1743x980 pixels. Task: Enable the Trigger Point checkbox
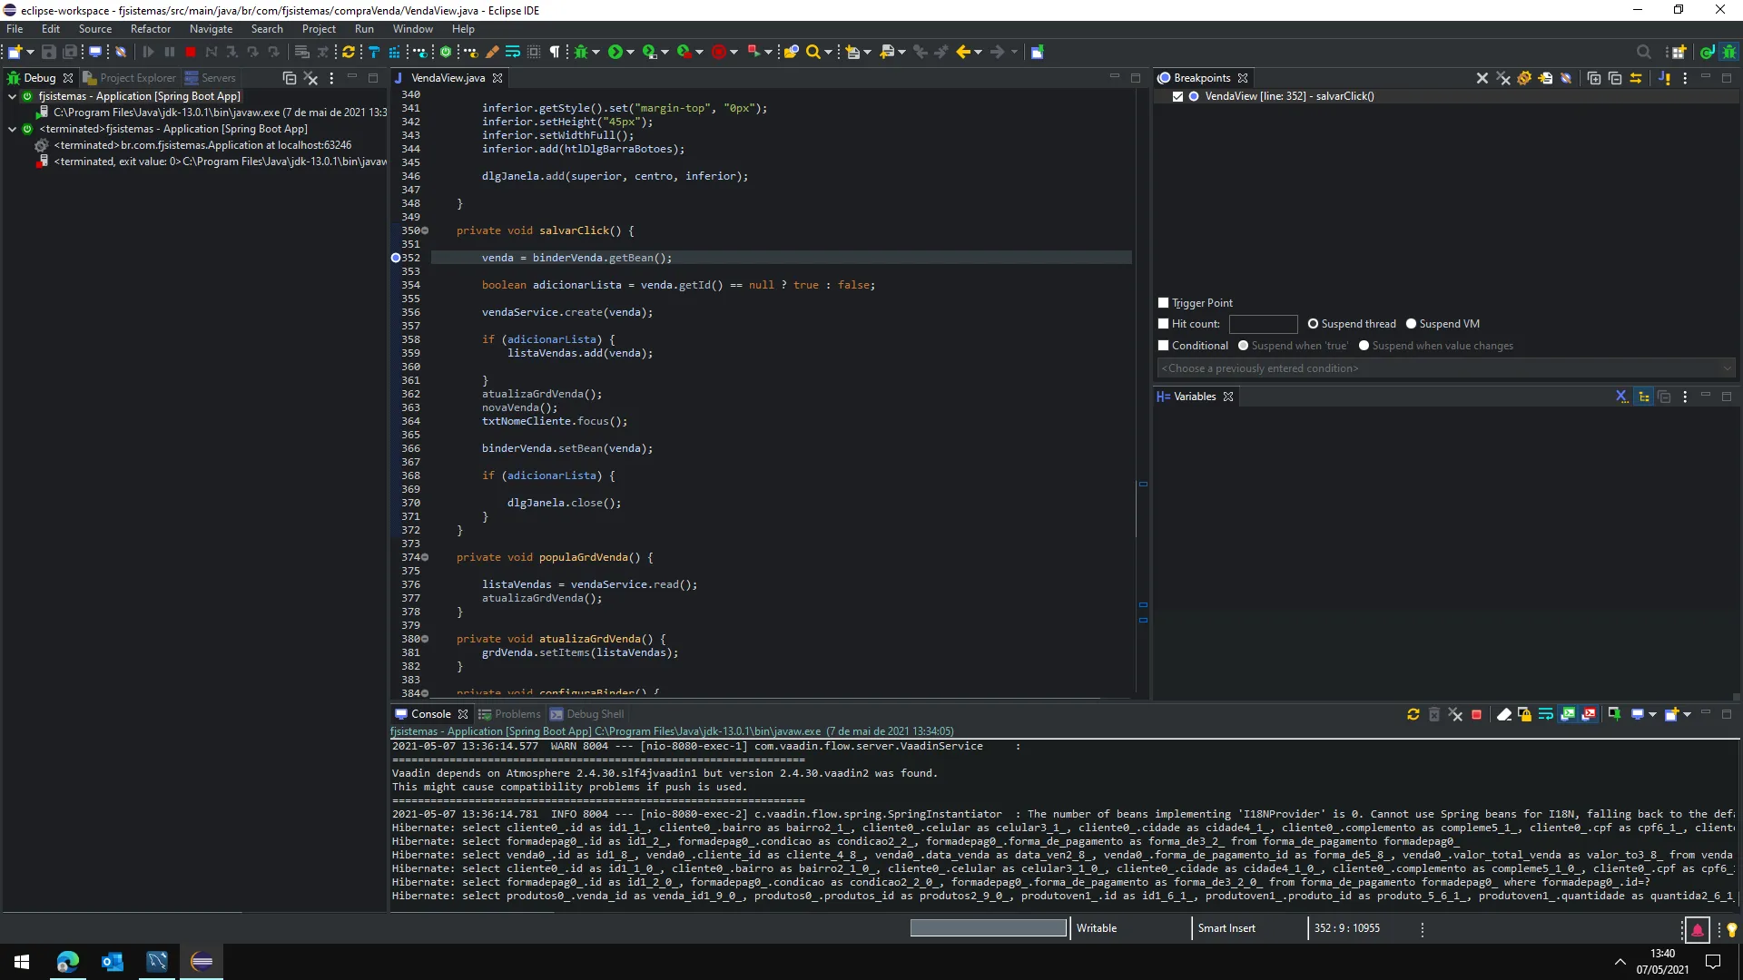[1164, 303]
